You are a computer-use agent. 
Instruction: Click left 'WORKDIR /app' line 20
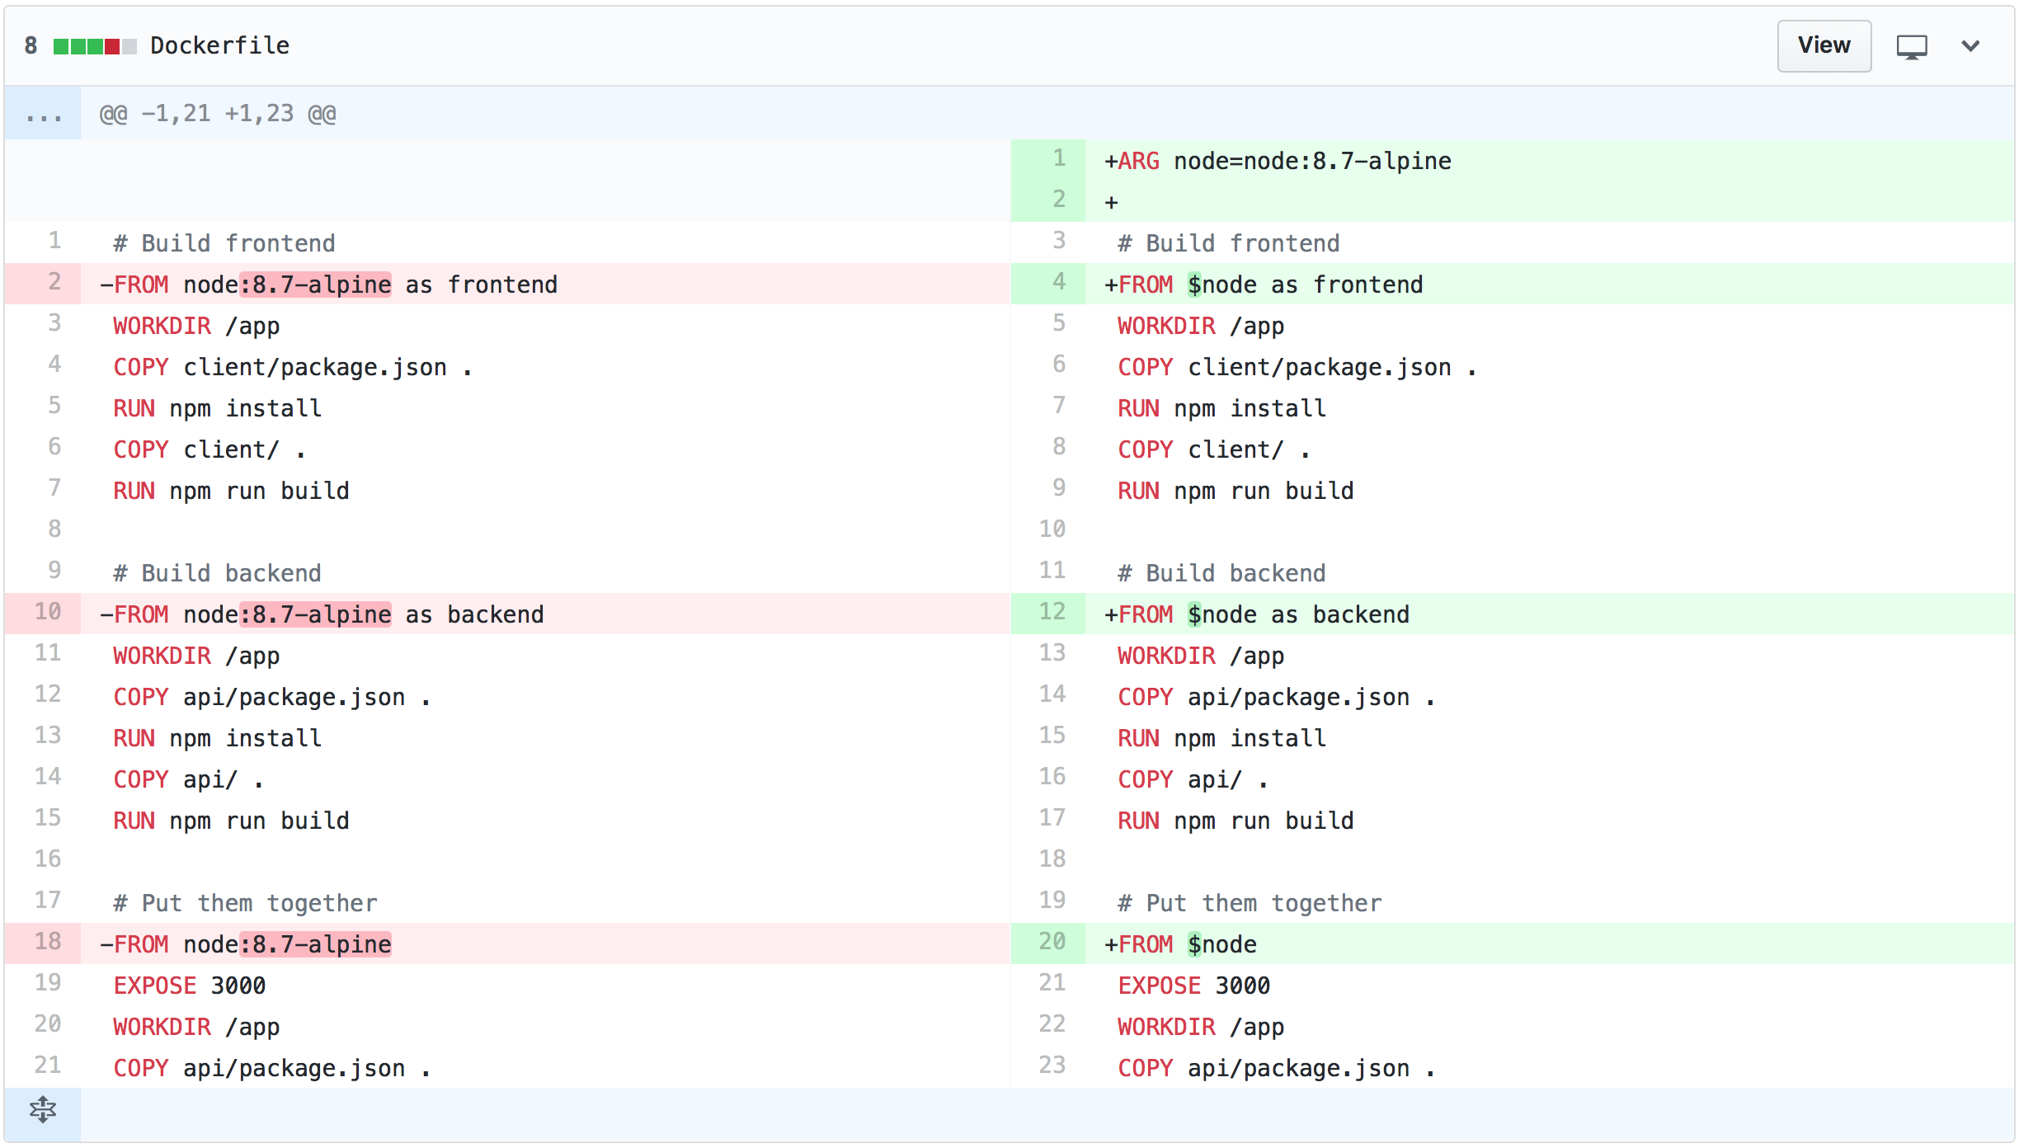click(x=196, y=1027)
